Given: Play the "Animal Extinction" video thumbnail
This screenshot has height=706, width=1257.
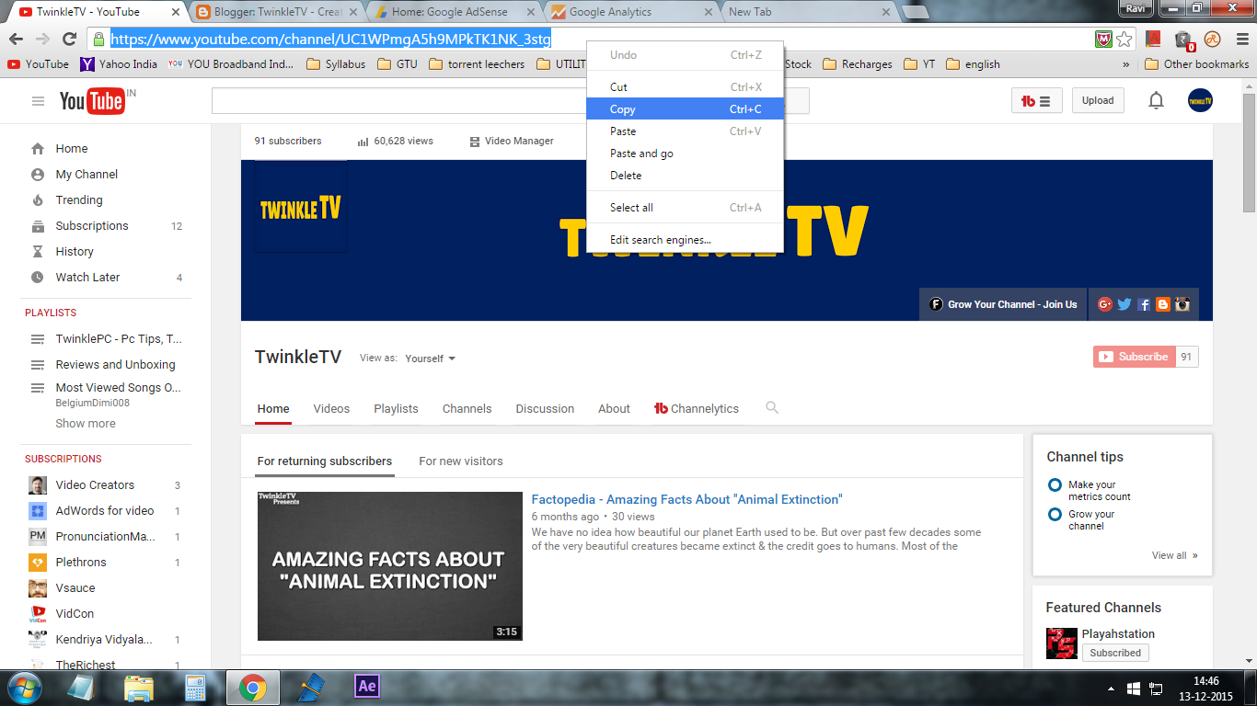Looking at the screenshot, I should point(390,566).
